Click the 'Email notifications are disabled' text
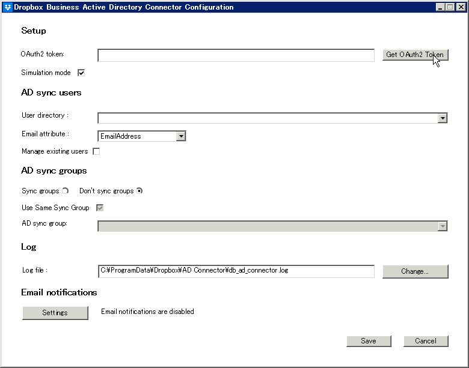The width and height of the screenshot is (469, 368). tap(147, 312)
